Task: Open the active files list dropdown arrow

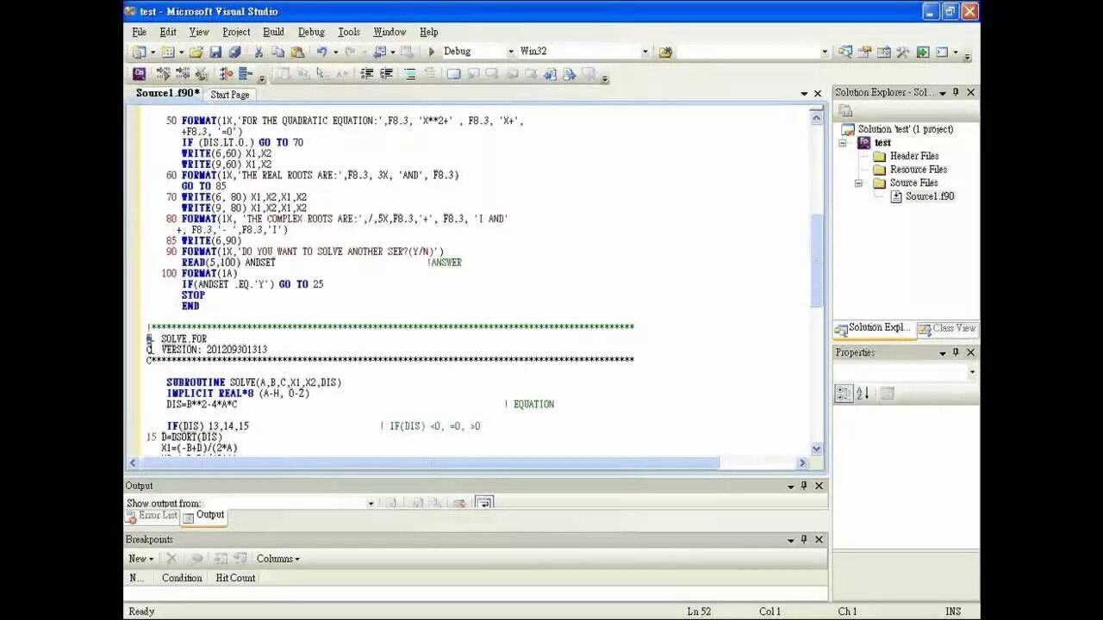Action: tap(804, 94)
